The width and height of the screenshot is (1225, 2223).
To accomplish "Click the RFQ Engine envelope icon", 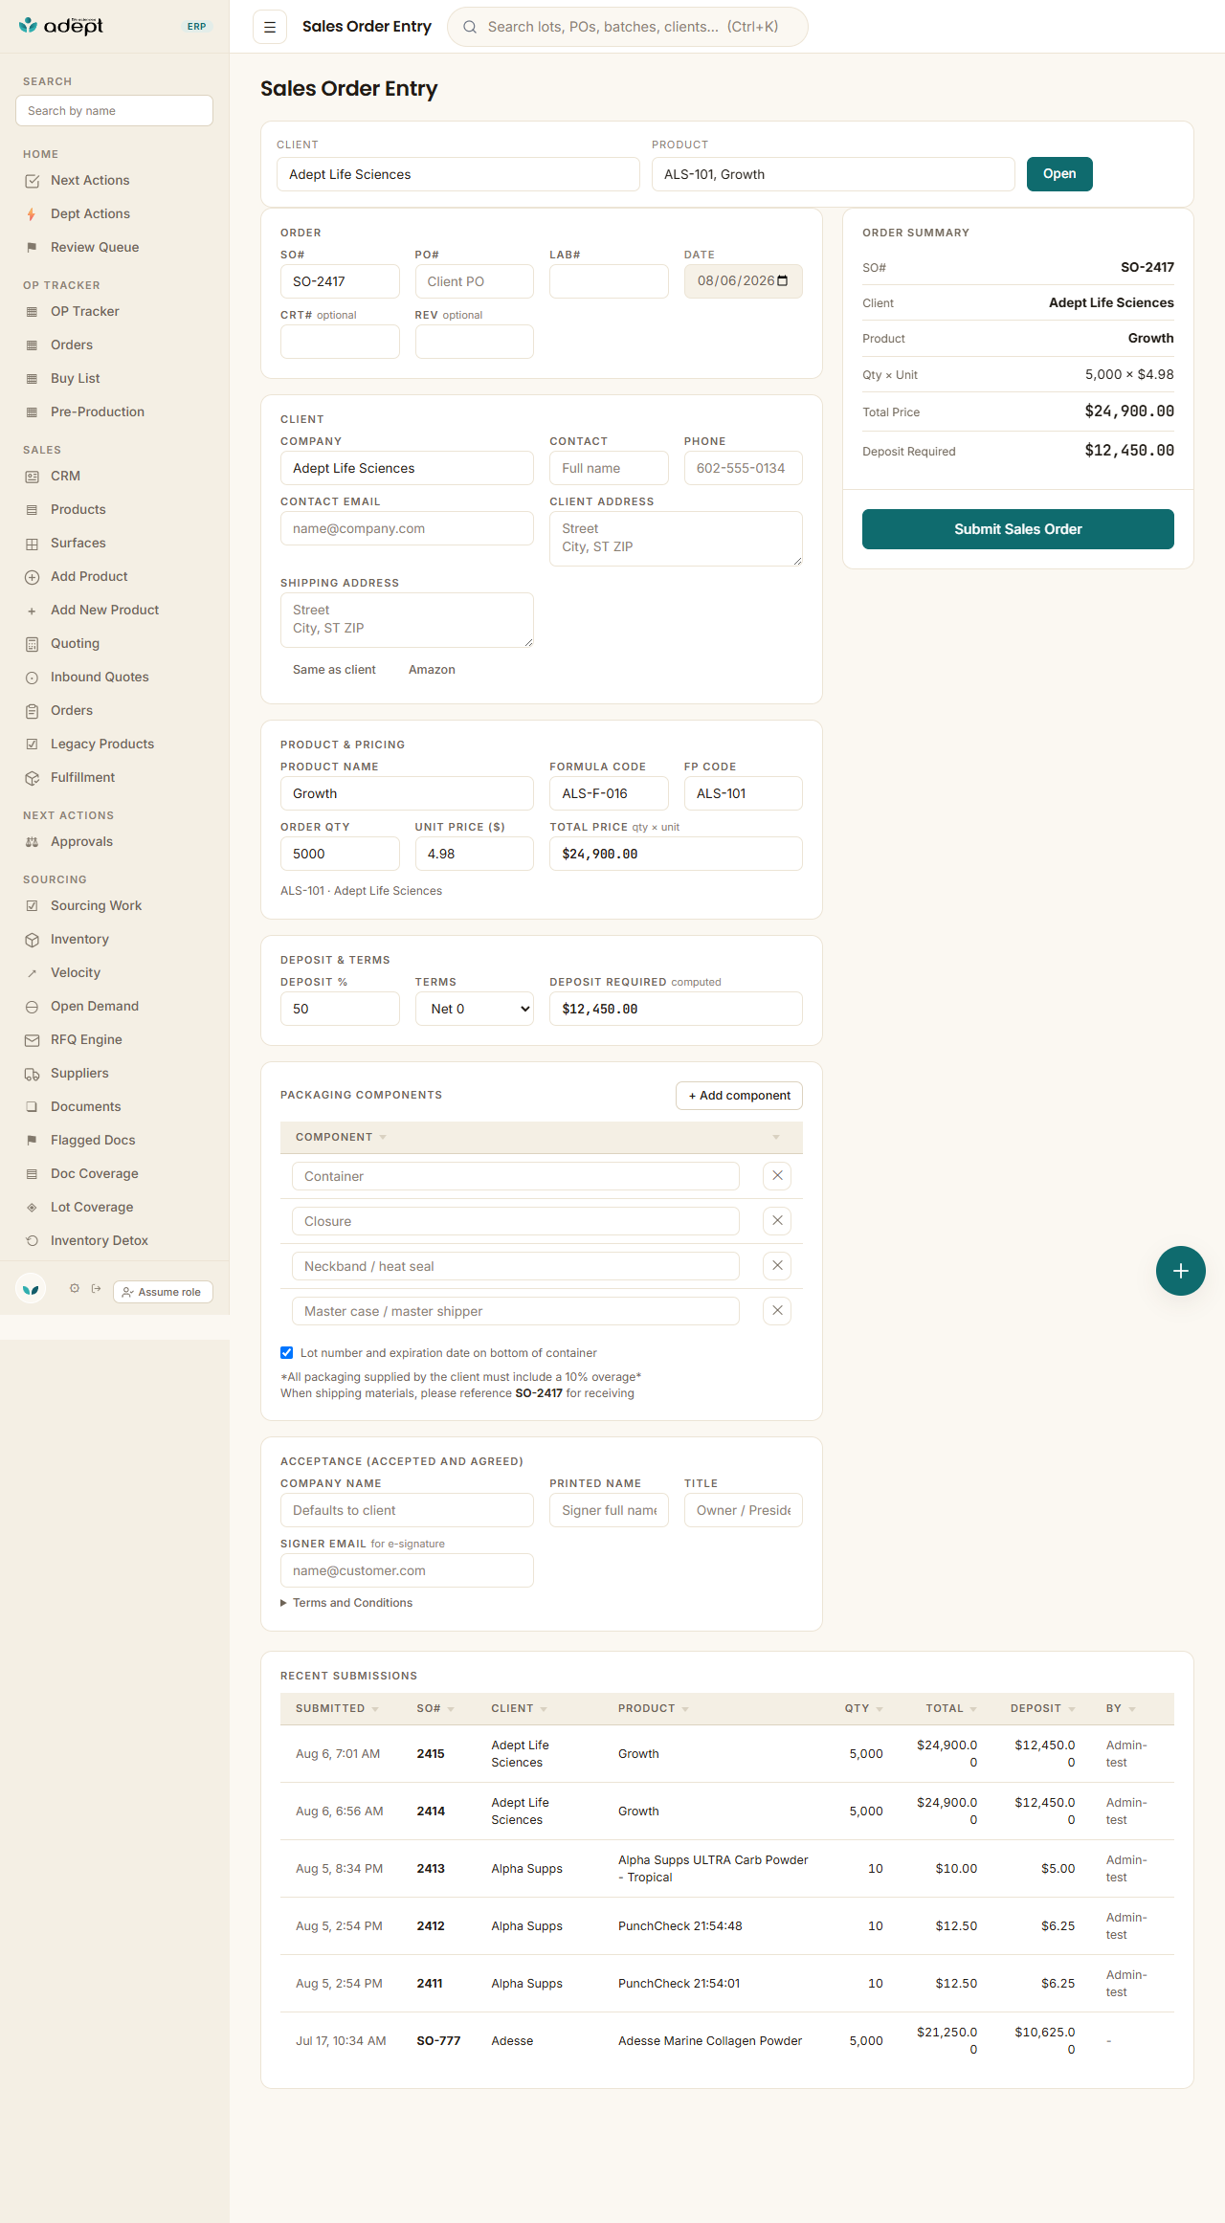I will pos(32,1040).
